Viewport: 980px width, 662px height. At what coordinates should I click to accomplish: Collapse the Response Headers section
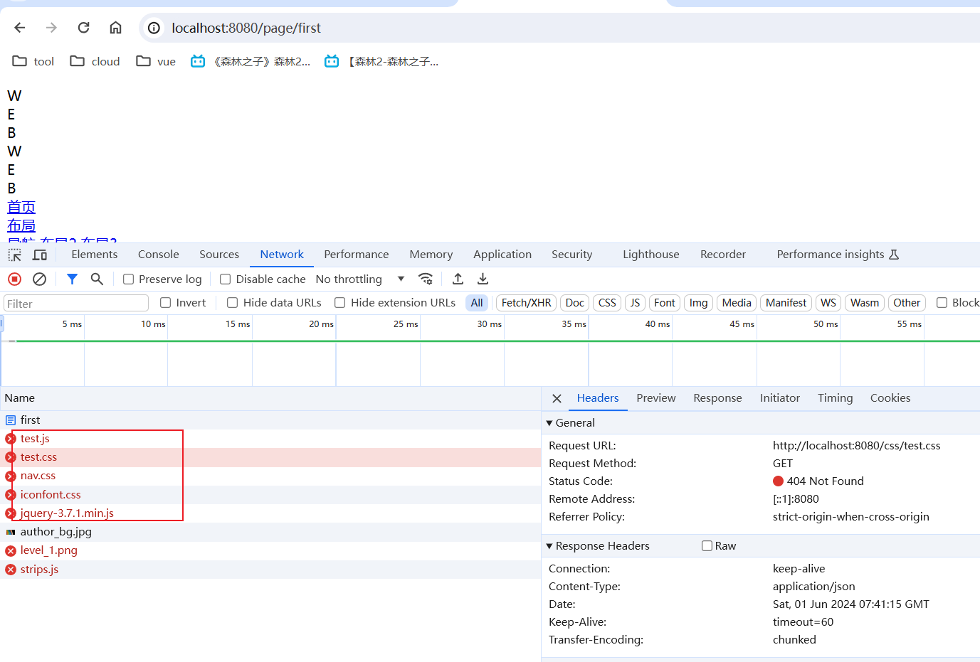tap(598, 546)
